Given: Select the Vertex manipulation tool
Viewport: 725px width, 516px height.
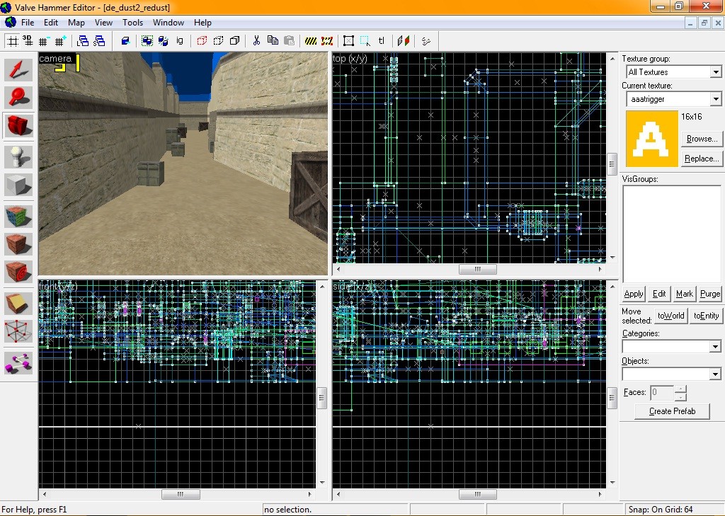Looking at the screenshot, I should 19,331.
